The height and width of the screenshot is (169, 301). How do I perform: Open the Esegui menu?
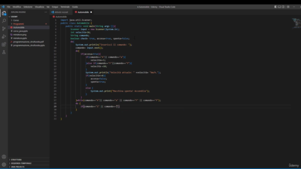(x=55, y=7)
